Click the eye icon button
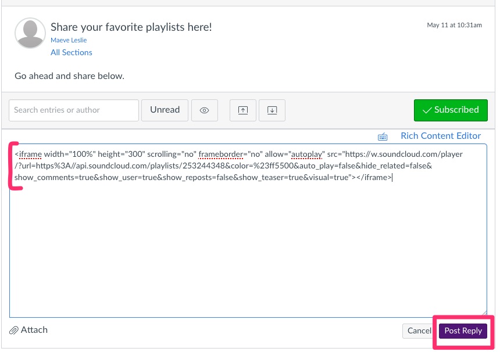Viewport: 500px width, 352px height. pyautogui.click(x=204, y=110)
